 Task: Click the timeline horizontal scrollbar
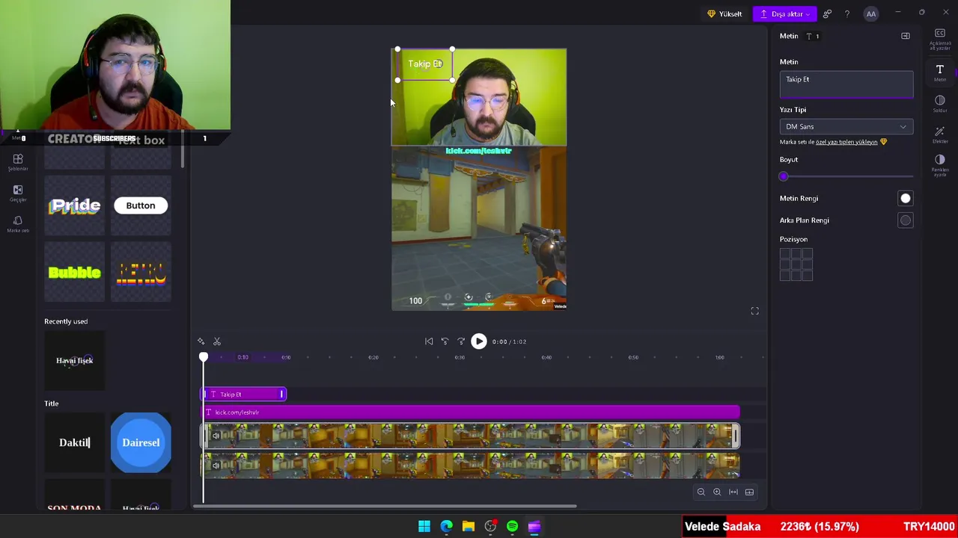385,506
